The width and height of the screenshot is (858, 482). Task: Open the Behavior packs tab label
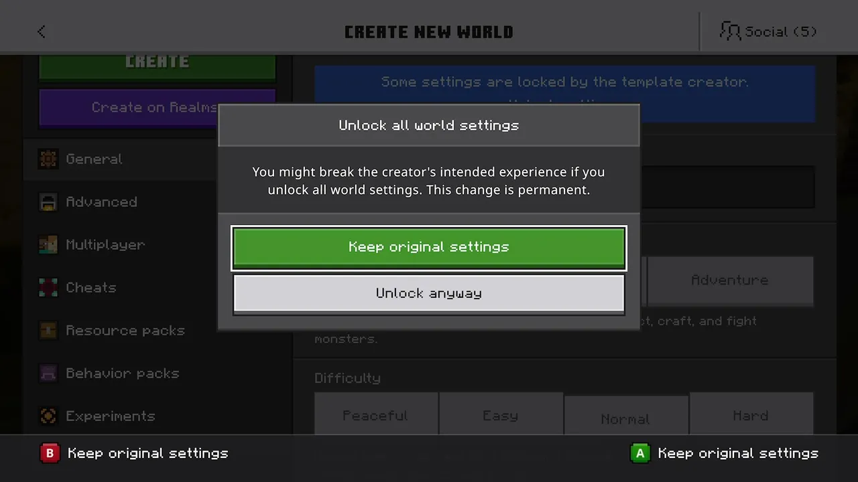pos(123,374)
